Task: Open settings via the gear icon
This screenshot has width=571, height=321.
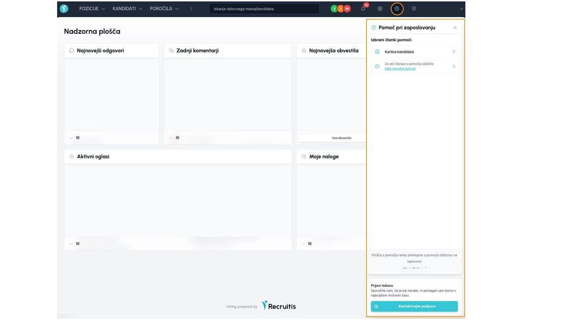Action: (x=380, y=9)
